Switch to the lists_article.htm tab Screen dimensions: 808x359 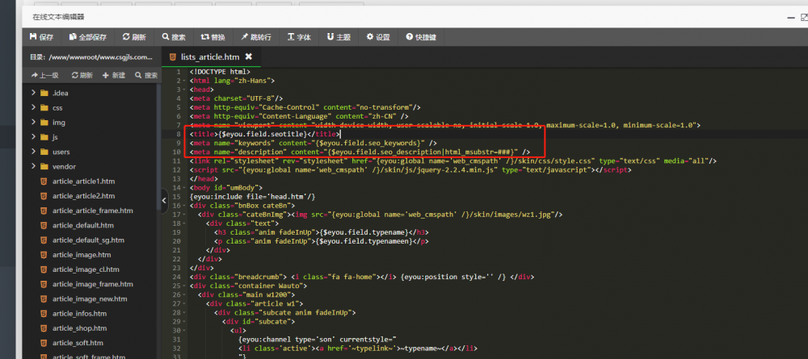(211, 56)
